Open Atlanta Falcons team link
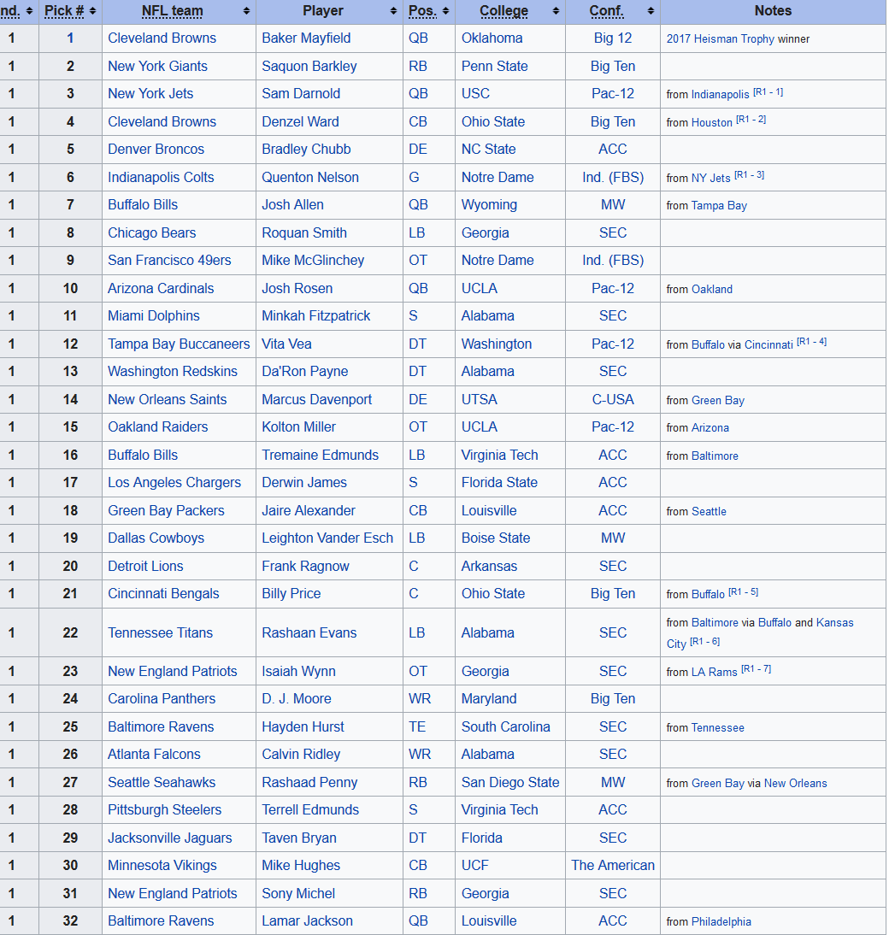Image resolution: width=895 pixels, height=935 pixels. pyautogui.click(x=154, y=754)
